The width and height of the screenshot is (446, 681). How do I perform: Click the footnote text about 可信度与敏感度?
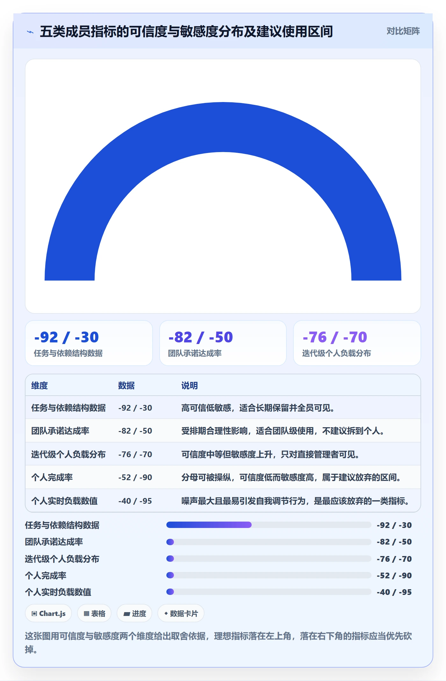[219, 642]
